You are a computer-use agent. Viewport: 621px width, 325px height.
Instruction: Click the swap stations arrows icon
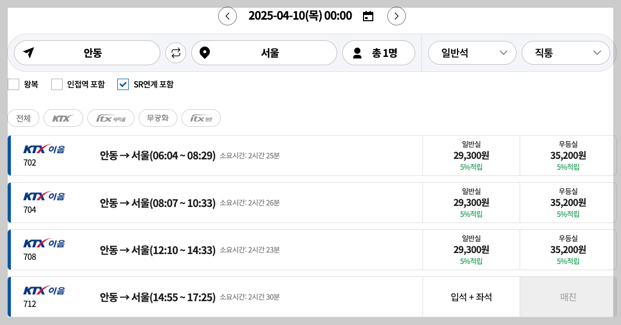click(175, 52)
